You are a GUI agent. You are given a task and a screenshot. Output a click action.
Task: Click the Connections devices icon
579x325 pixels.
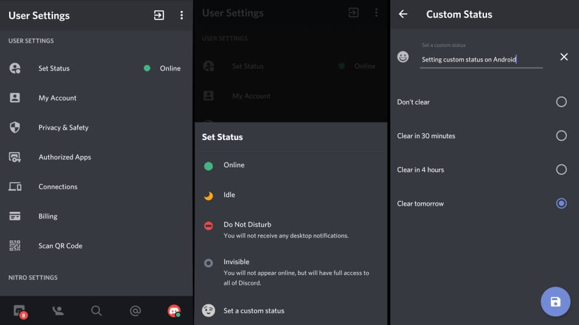point(15,187)
